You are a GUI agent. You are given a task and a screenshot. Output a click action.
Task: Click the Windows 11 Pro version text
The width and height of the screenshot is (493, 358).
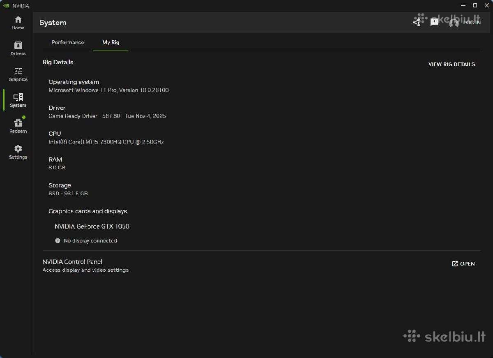pyautogui.click(x=108, y=90)
